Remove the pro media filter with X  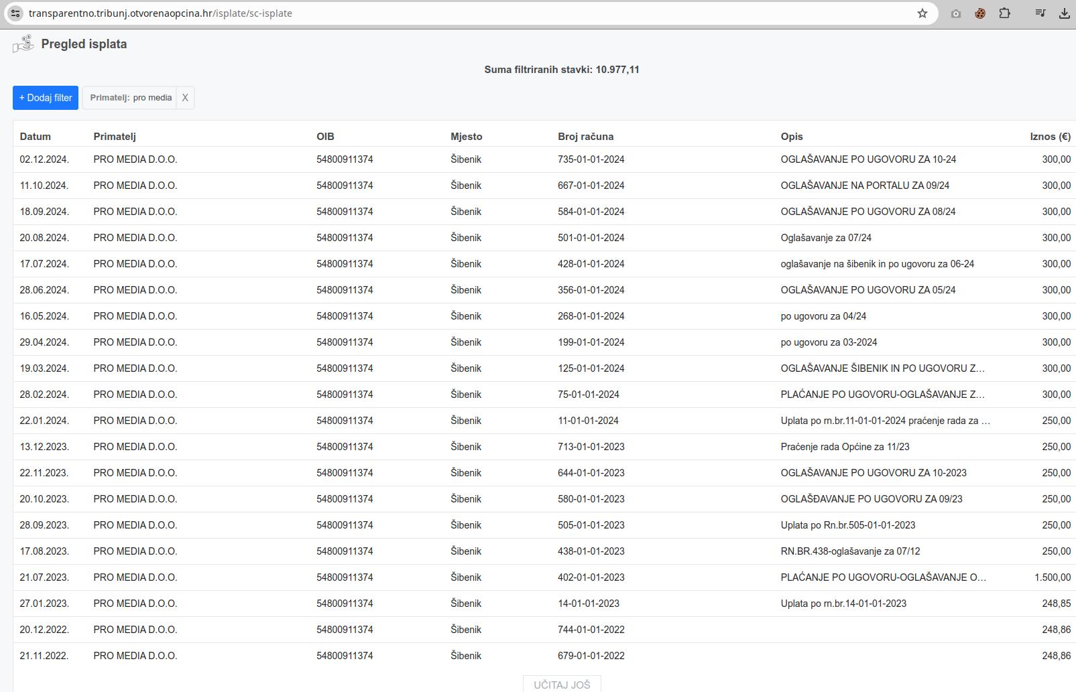tap(185, 98)
